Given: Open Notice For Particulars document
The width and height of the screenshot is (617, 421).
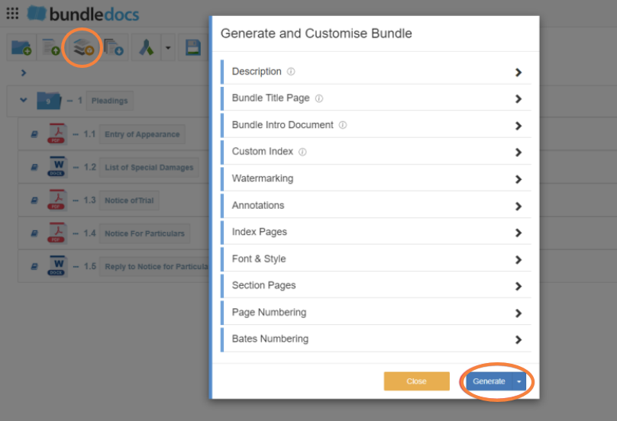Looking at the screenshot, I should pos(144,233).
